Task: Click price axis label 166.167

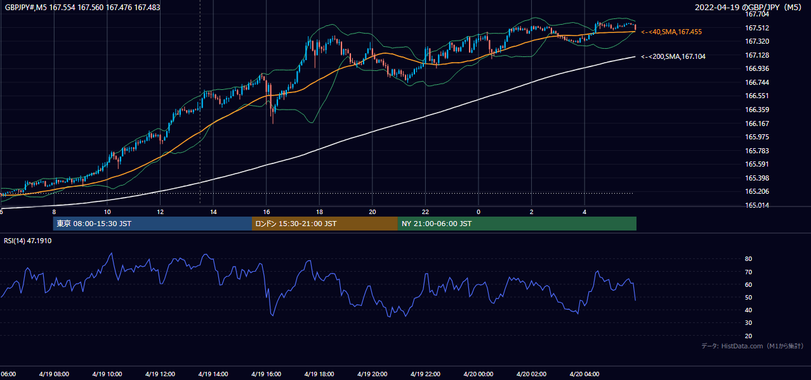Action: pyautogui.click(x=757, y=123)
